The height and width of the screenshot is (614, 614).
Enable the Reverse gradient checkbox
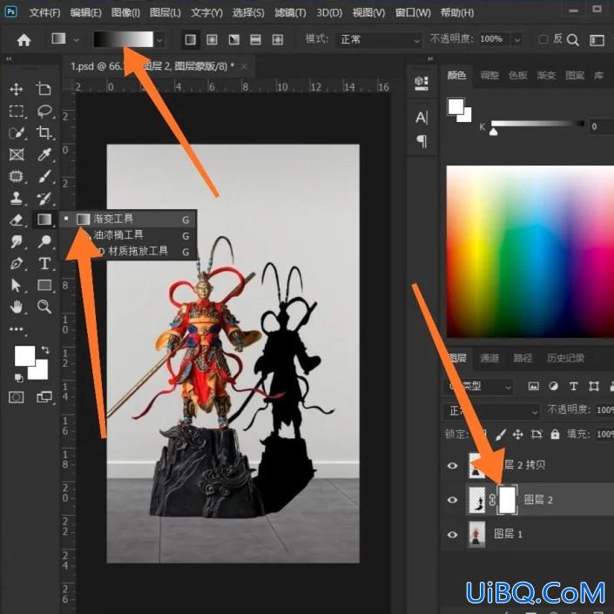tap(543, 39)
